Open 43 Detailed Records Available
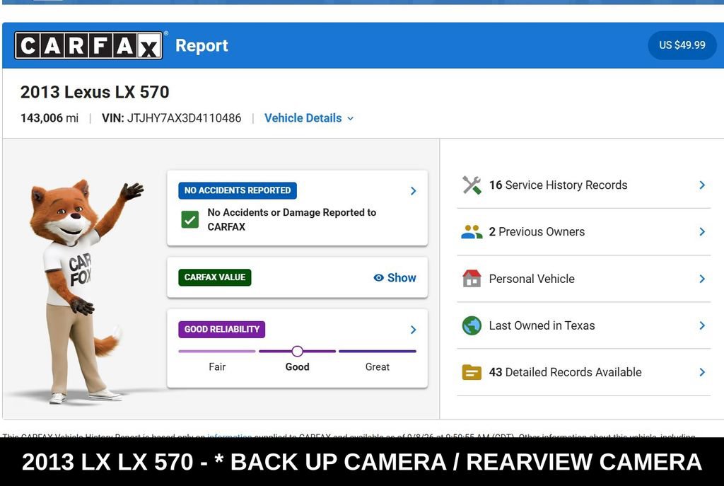724x486 pixels. point(583,372)
